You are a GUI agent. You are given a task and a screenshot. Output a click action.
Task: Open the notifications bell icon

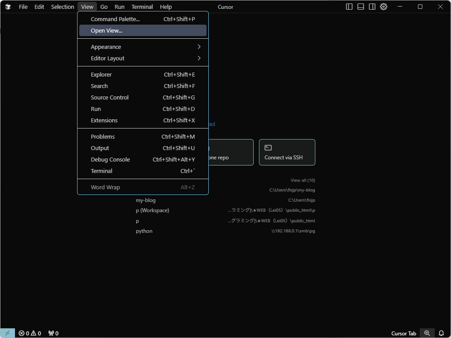441,333
